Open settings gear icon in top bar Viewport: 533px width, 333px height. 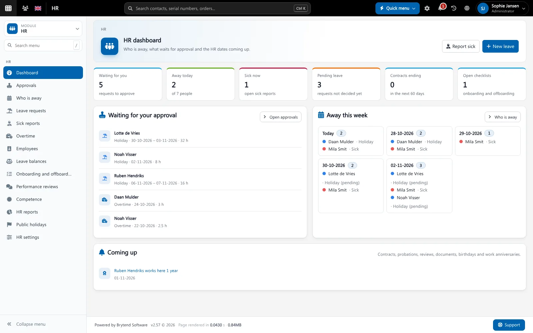[427, 8]
